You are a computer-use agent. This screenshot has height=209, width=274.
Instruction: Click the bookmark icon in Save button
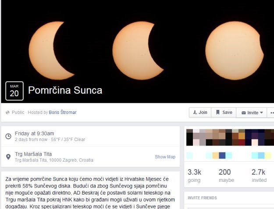(218, 112)
